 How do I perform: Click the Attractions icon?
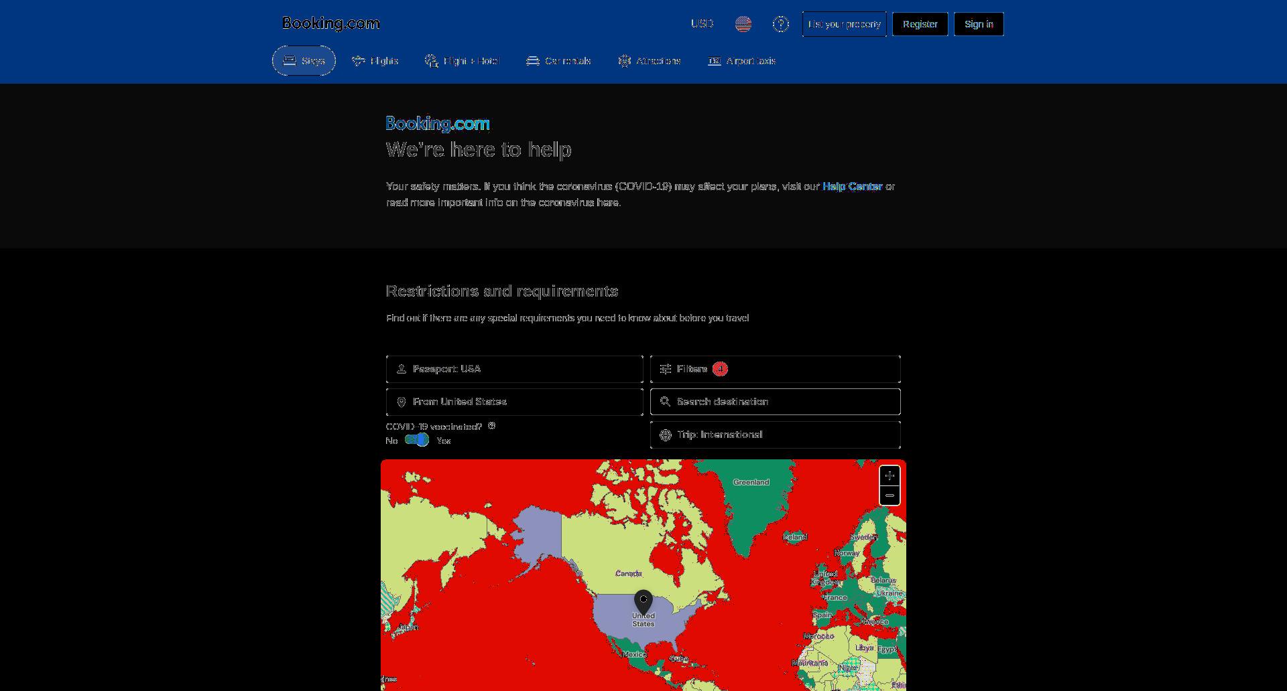point(625,61)
